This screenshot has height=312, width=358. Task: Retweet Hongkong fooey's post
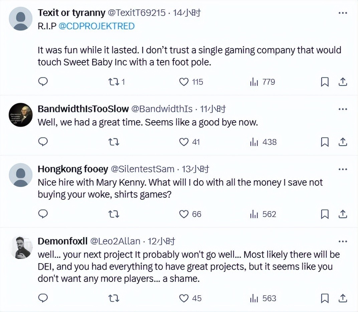(x=114, y=214)
